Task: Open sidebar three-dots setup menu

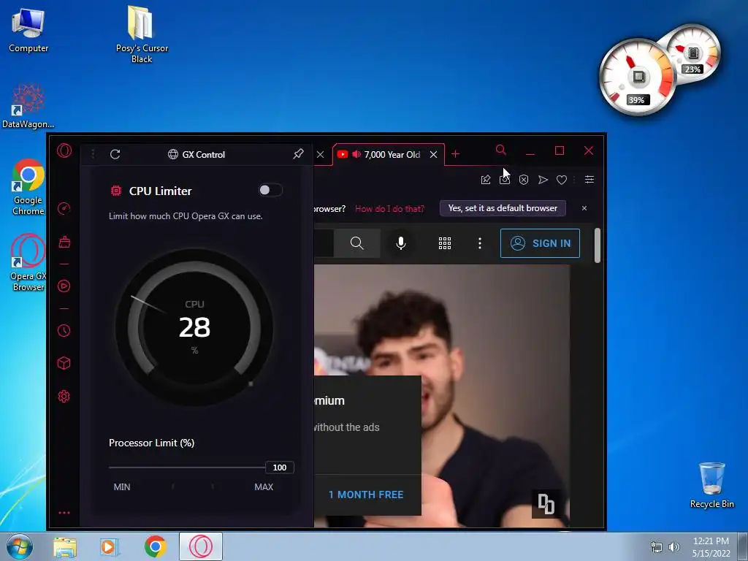Action: pyautogui.click(x=64, y=513)
